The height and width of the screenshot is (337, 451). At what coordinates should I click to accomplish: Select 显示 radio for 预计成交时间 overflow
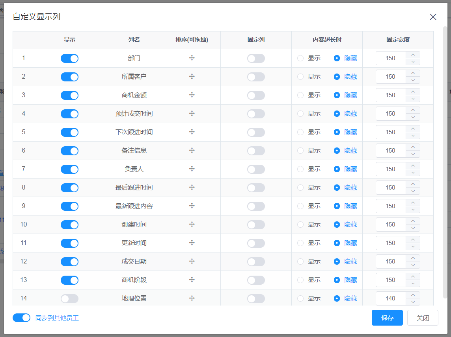(x=300, y=114)
